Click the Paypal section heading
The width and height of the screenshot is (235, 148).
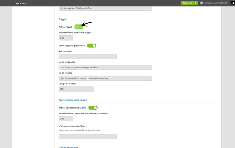[x=63, y=19]
